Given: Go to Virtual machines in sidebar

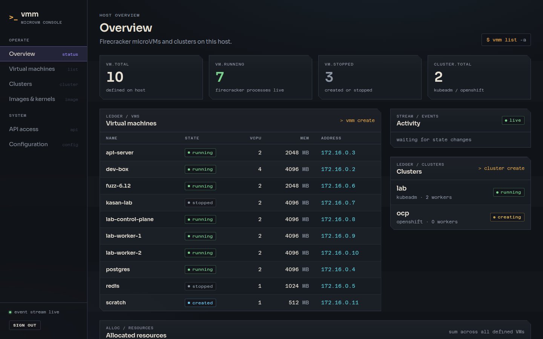Looking at the screenshot, I should point(43,69).
